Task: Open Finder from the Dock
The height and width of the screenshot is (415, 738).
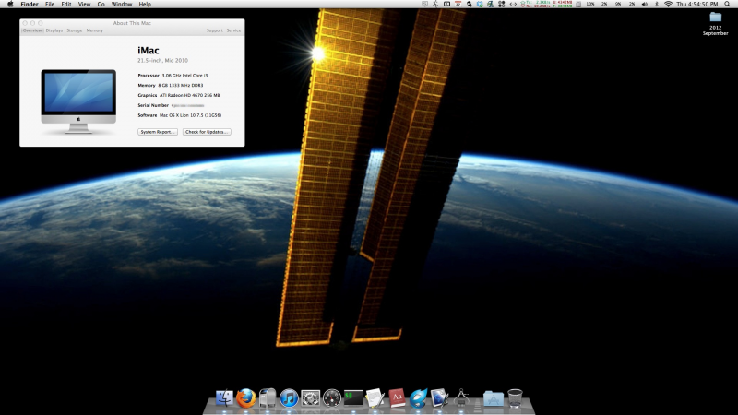Action: (x=224, y=398)
